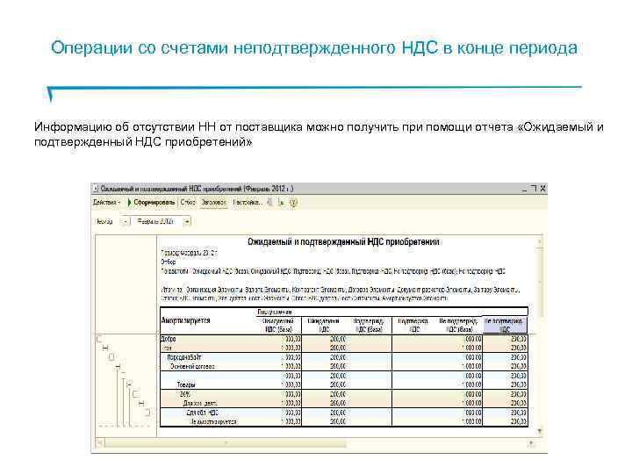The height and width of the screenshot is (474, 632).
Task: Maximize the report window
Action: coord(534,188)
